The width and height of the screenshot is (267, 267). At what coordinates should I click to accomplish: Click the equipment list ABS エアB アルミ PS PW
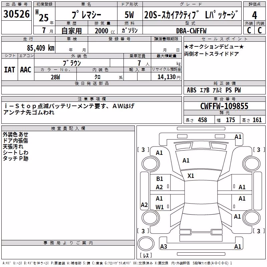click(x=214, y=90)
